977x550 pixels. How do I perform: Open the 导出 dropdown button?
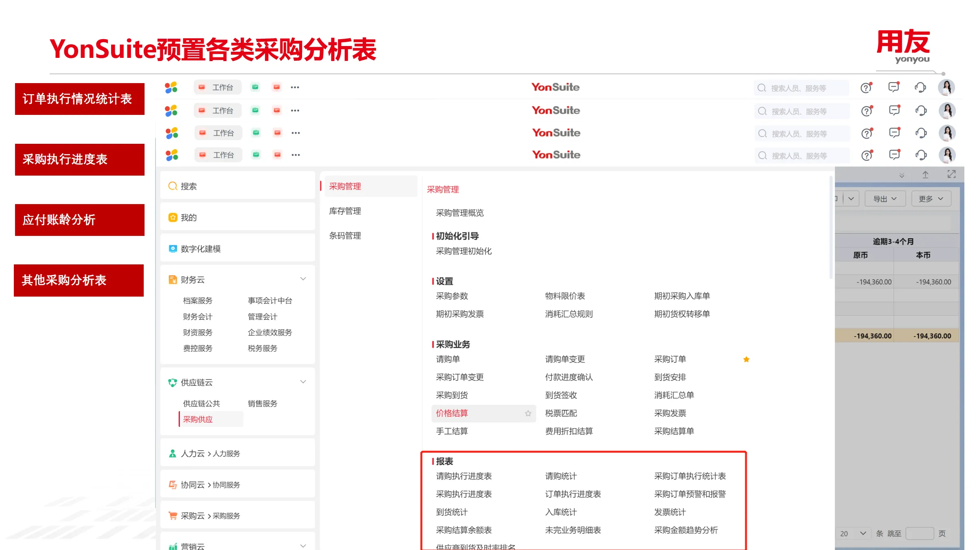click(x=885, y=199)
